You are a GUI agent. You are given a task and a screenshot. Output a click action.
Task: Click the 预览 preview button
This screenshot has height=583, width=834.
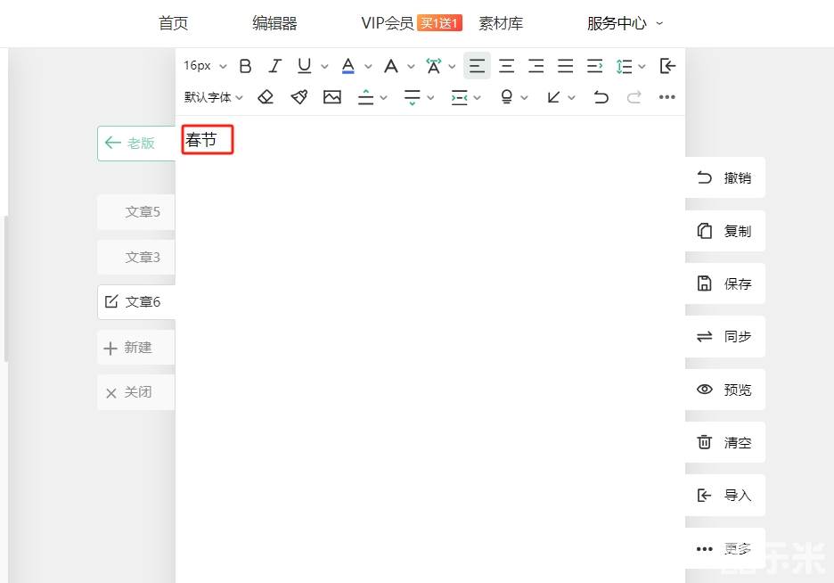725,390
